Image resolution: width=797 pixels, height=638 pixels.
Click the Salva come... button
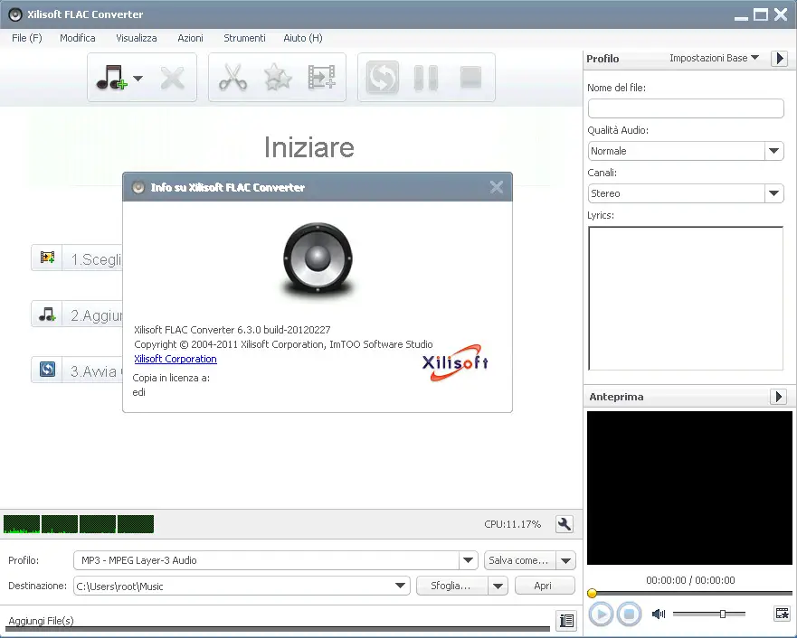coord(519,560)
